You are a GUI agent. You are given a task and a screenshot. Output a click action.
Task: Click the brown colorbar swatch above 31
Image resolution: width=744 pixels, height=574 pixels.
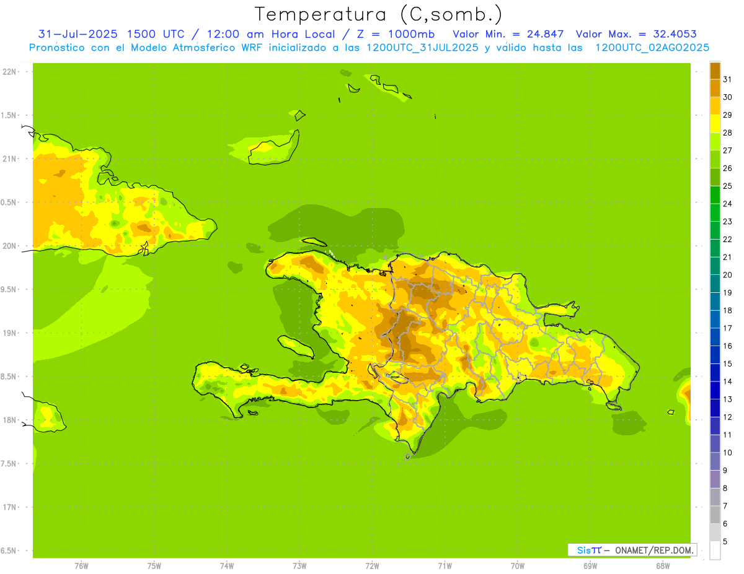[x=715, y=70]
